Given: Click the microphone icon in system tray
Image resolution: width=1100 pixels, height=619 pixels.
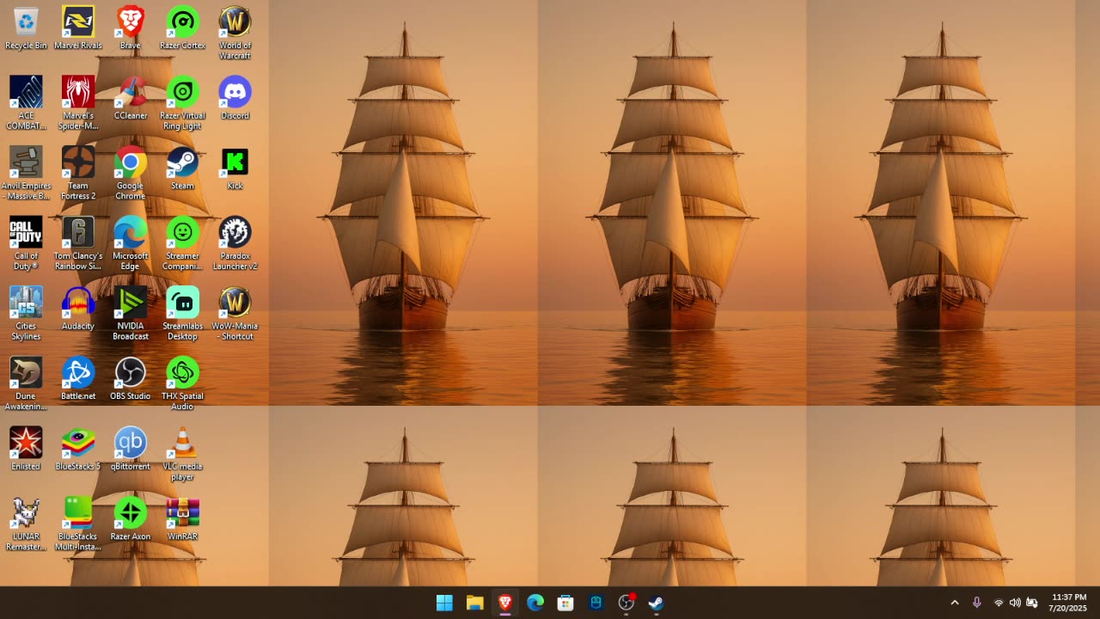Looking at the screenshot, I should pos(976,603).
